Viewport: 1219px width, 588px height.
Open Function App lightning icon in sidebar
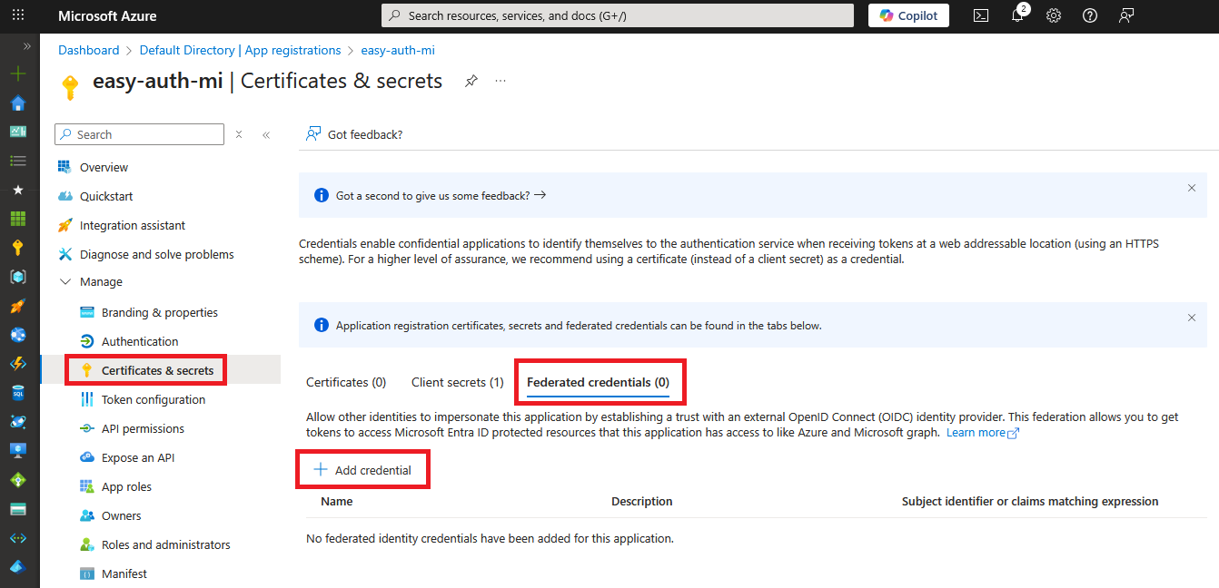coord(18,364)
